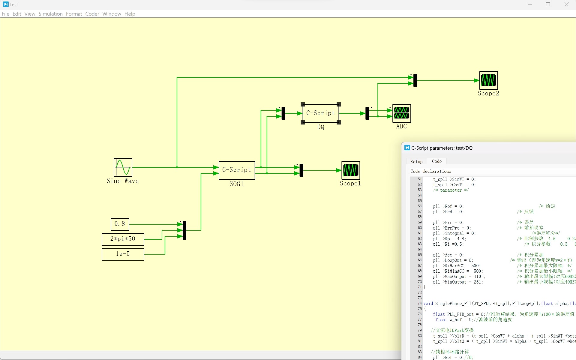Switch to the Code tab
Screen dimensions: 576x360
tap(436, 161)
